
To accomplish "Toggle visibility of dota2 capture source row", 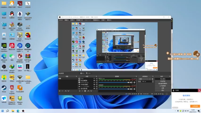I will [x=94, y=86].
